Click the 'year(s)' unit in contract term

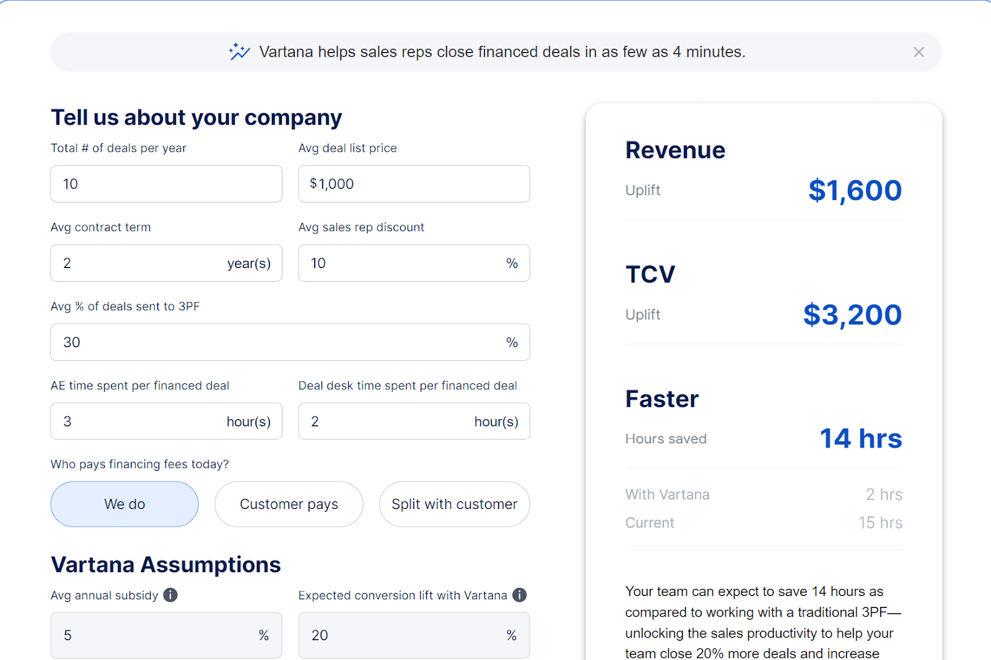click(x=249, y=264)
